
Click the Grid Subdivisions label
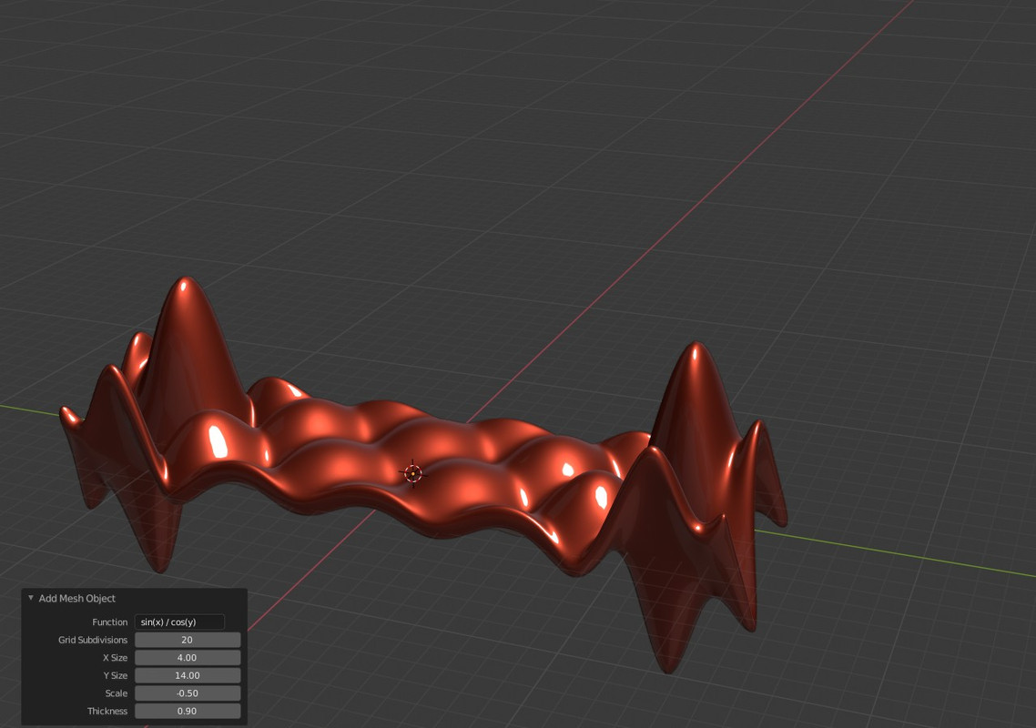point(93,640)
